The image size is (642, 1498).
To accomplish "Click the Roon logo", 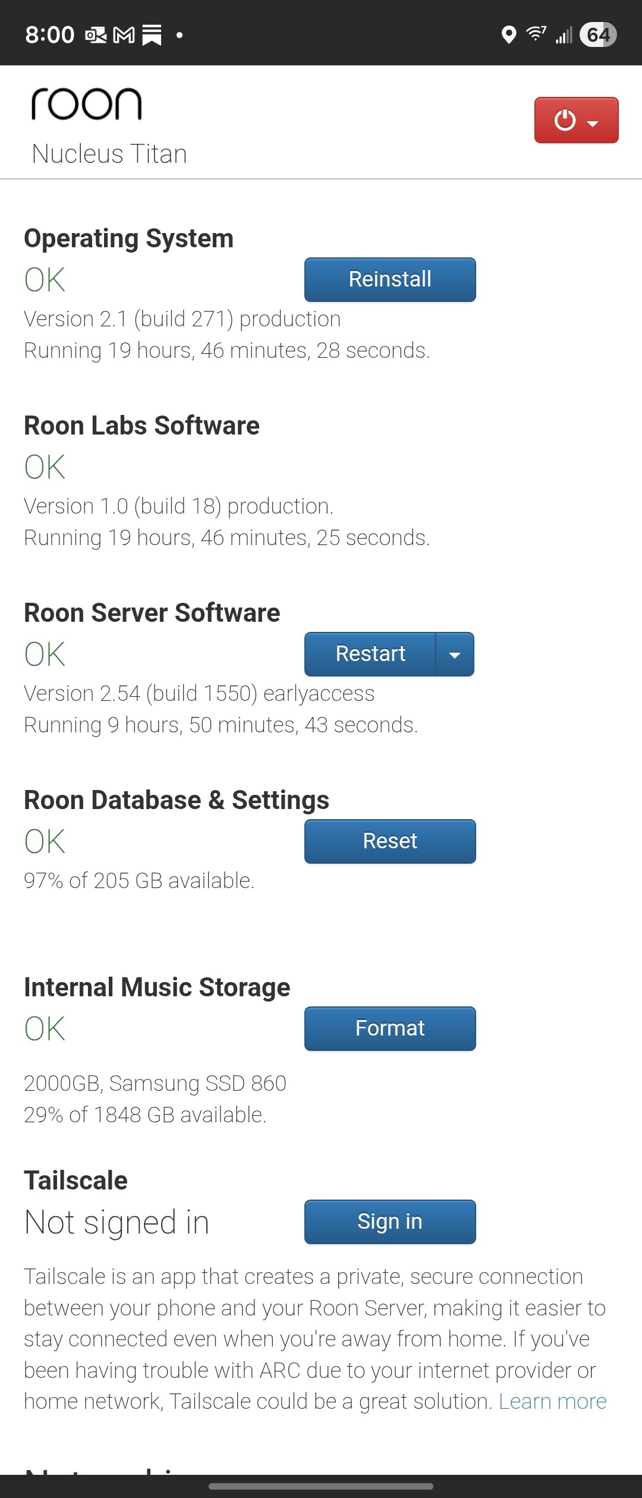I will click(x=87, y=103).
